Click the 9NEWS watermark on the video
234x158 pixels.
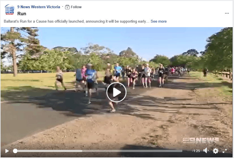(201, 140)
